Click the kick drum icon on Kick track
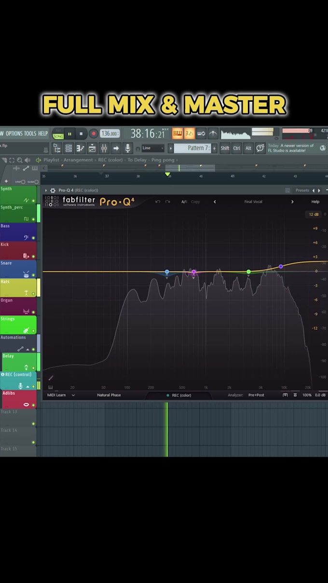Viewport: 328px width, 583px height. point(26,256)
